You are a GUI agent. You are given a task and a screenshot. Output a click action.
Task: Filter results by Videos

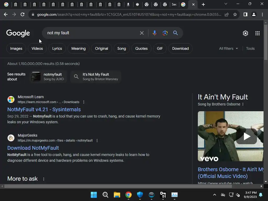coord(37,48)
